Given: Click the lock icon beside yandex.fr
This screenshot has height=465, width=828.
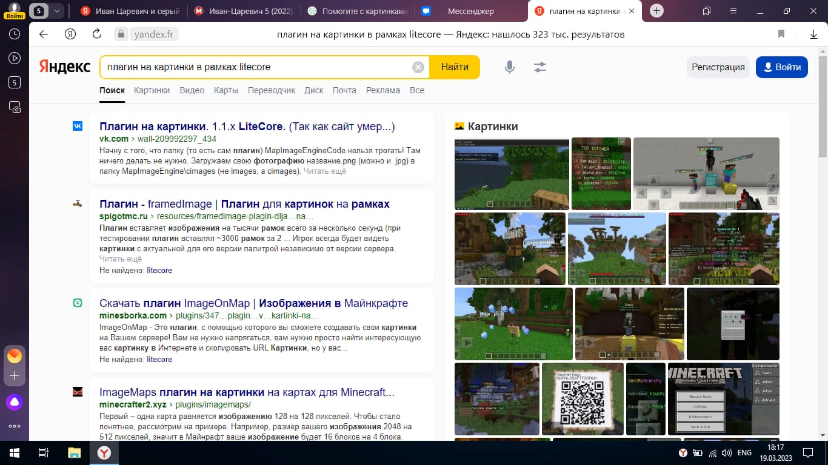Looking at the screenshot, I should pyautogui.click(x=121, y=34).
